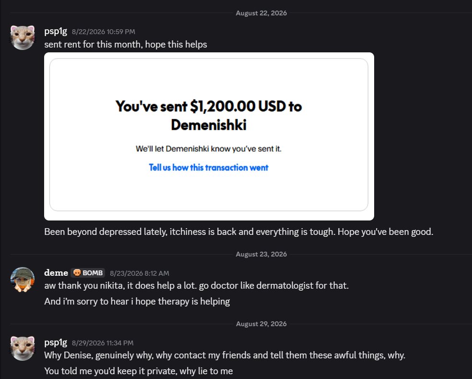
Task: Click the BOMB server tag next to deme
Action: (88, 273)
